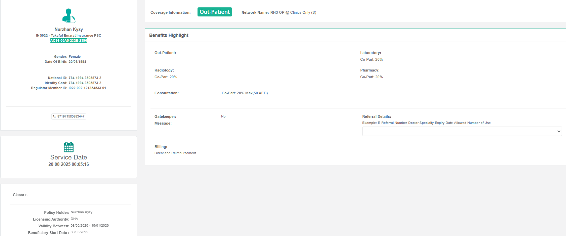Click the patient name under the avatar
Screen dimensions: 566x236
[x=69, y=29]
